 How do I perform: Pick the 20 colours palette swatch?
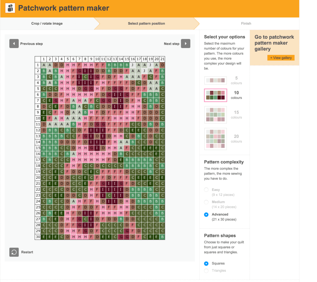tap(216, 138)
